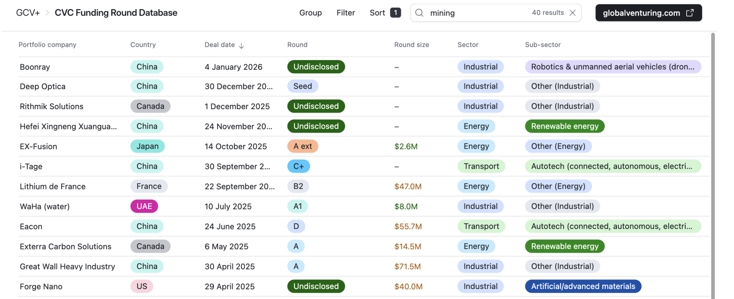Open the Lithium de France row
This screenshot has height=299, width=734.
pyautogui.click(x=53, y=186)
